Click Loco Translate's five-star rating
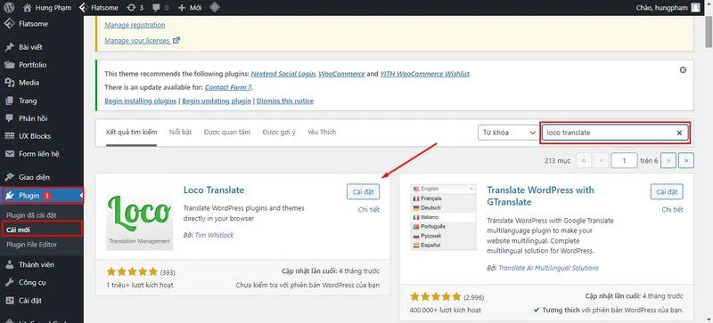The height and width of the screenshot is (323, 713). coord(132,272)
